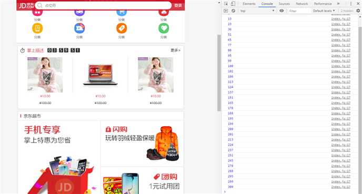Open the Network tab

pos(301,4)
